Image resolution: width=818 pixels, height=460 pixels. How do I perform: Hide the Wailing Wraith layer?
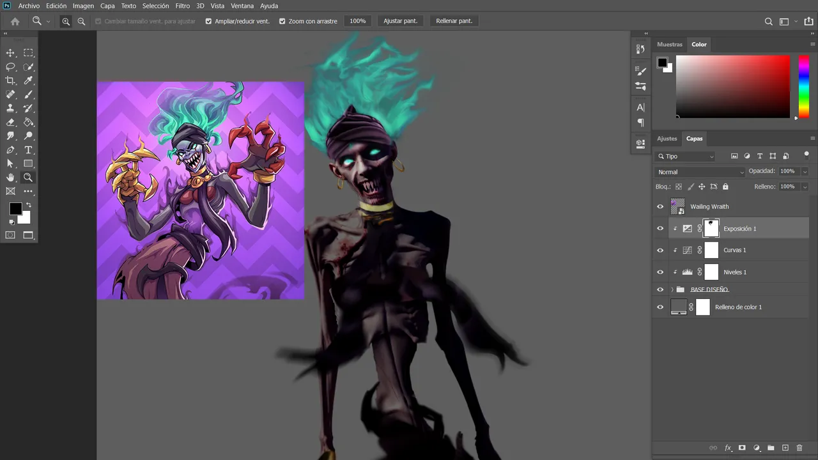coord(660,206)
